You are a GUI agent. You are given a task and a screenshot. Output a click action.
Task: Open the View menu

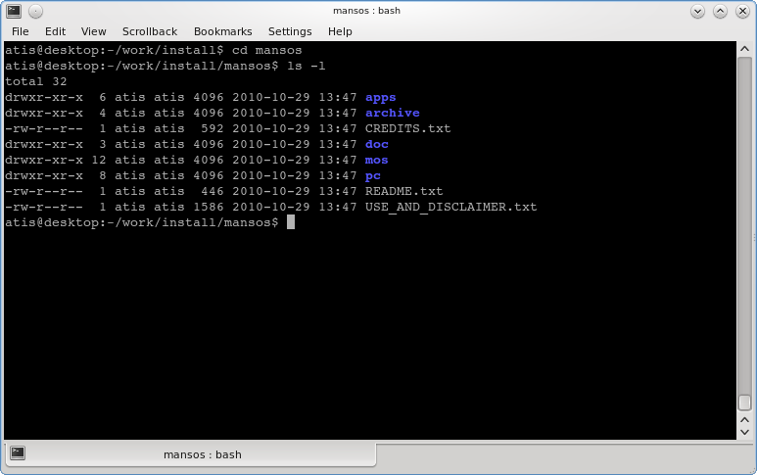pos(93,31)
